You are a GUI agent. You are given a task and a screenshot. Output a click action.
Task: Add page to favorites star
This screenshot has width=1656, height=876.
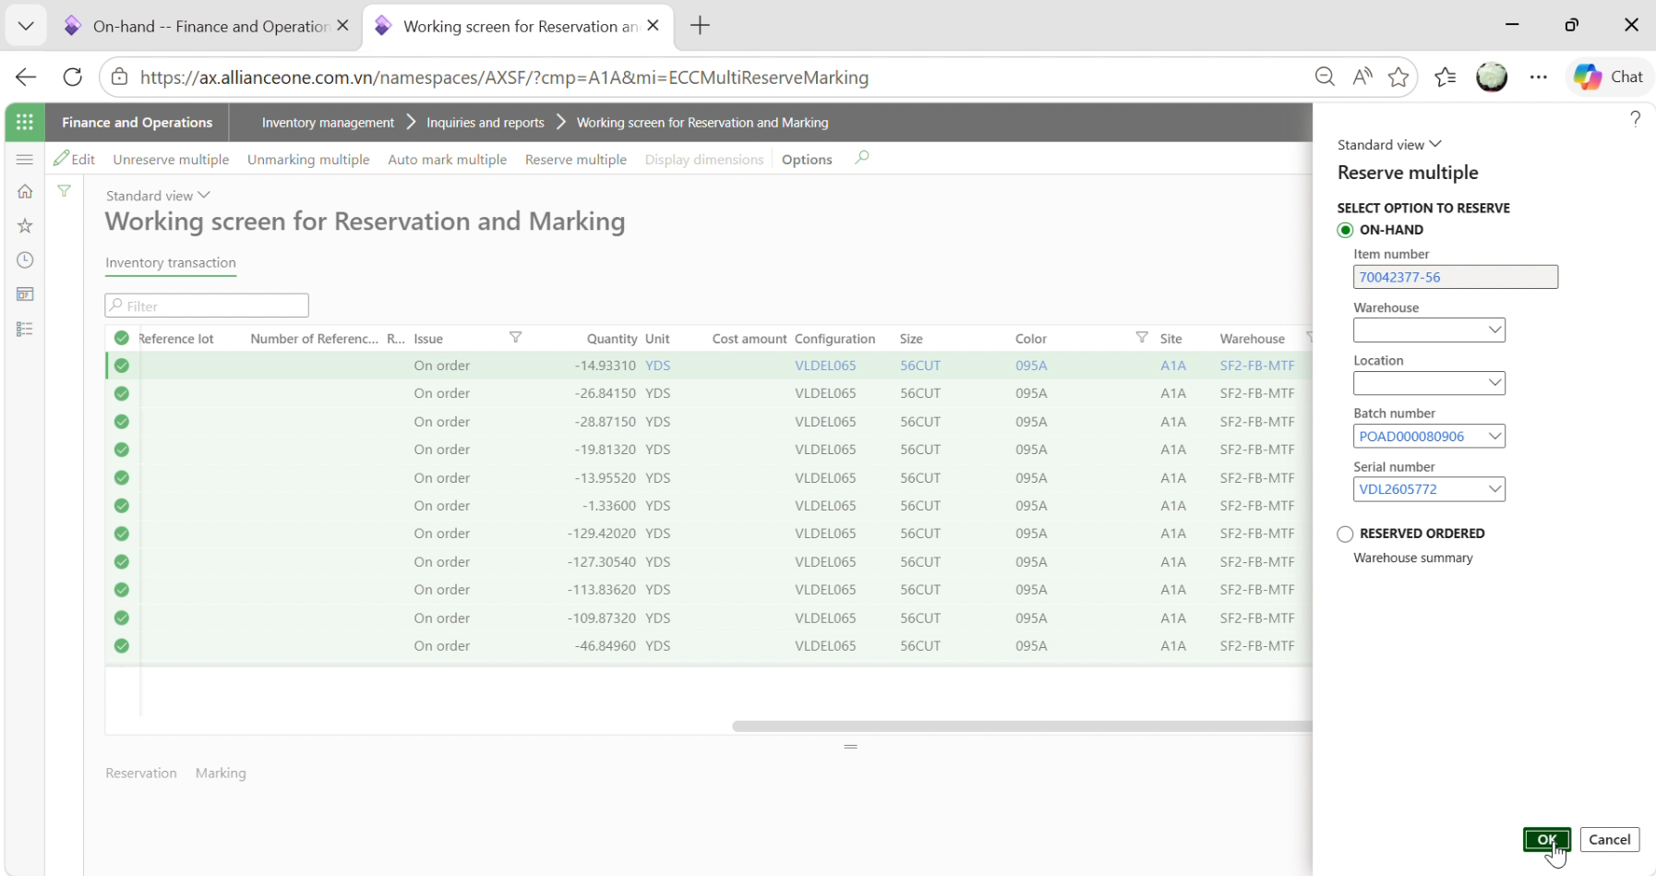[x=1398, y=77]
